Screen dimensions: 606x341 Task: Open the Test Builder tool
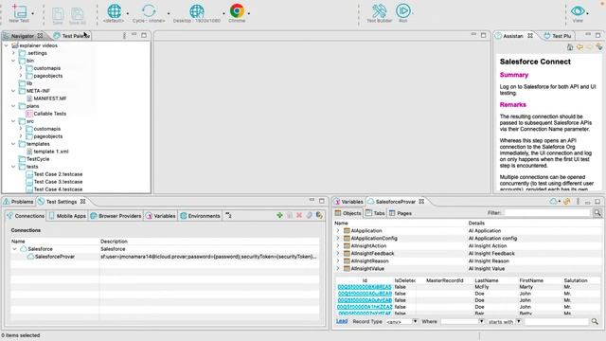coord(379,10)
